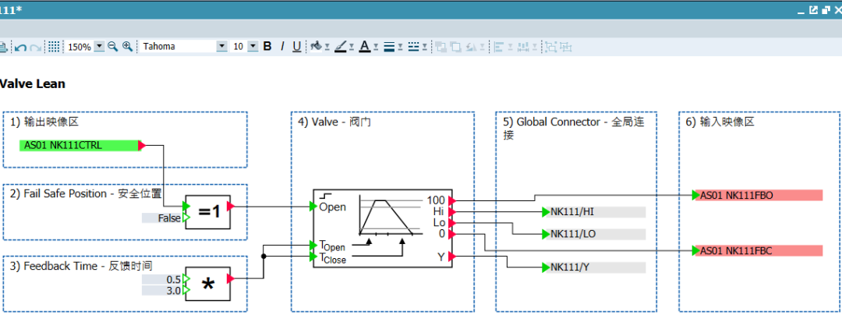Click the fill color bucket icon
The image size is (842, 315).
[316, 47]
